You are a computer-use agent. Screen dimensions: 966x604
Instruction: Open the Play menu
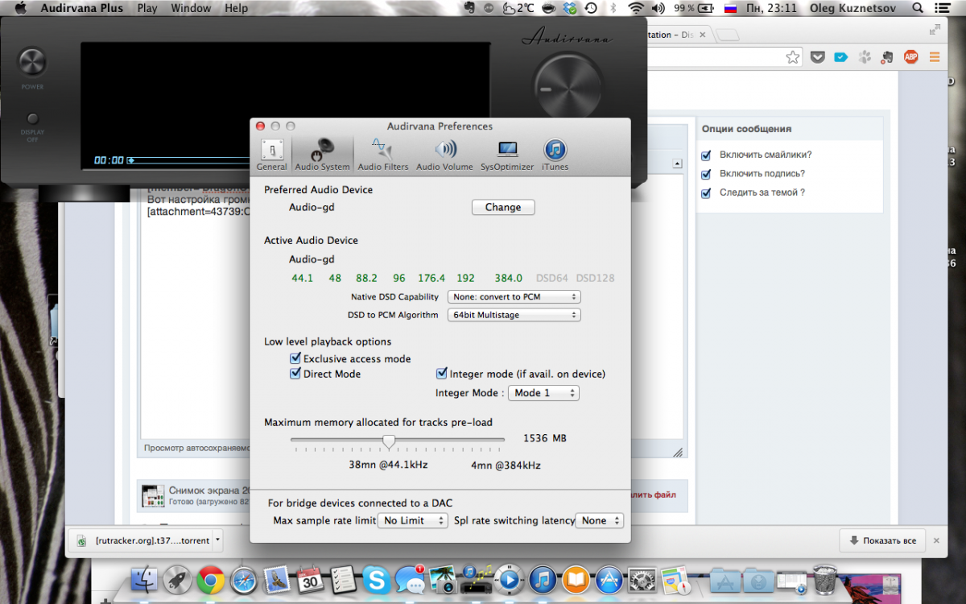click(x=147, y=8)
